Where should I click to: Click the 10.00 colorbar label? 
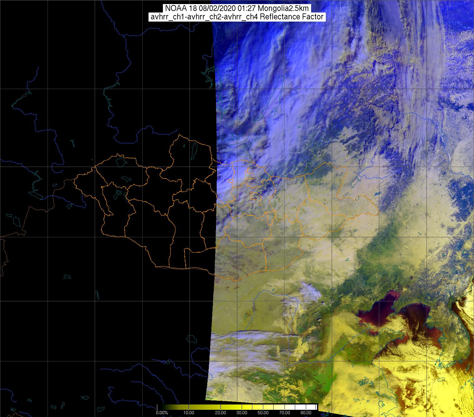point(189,413)
